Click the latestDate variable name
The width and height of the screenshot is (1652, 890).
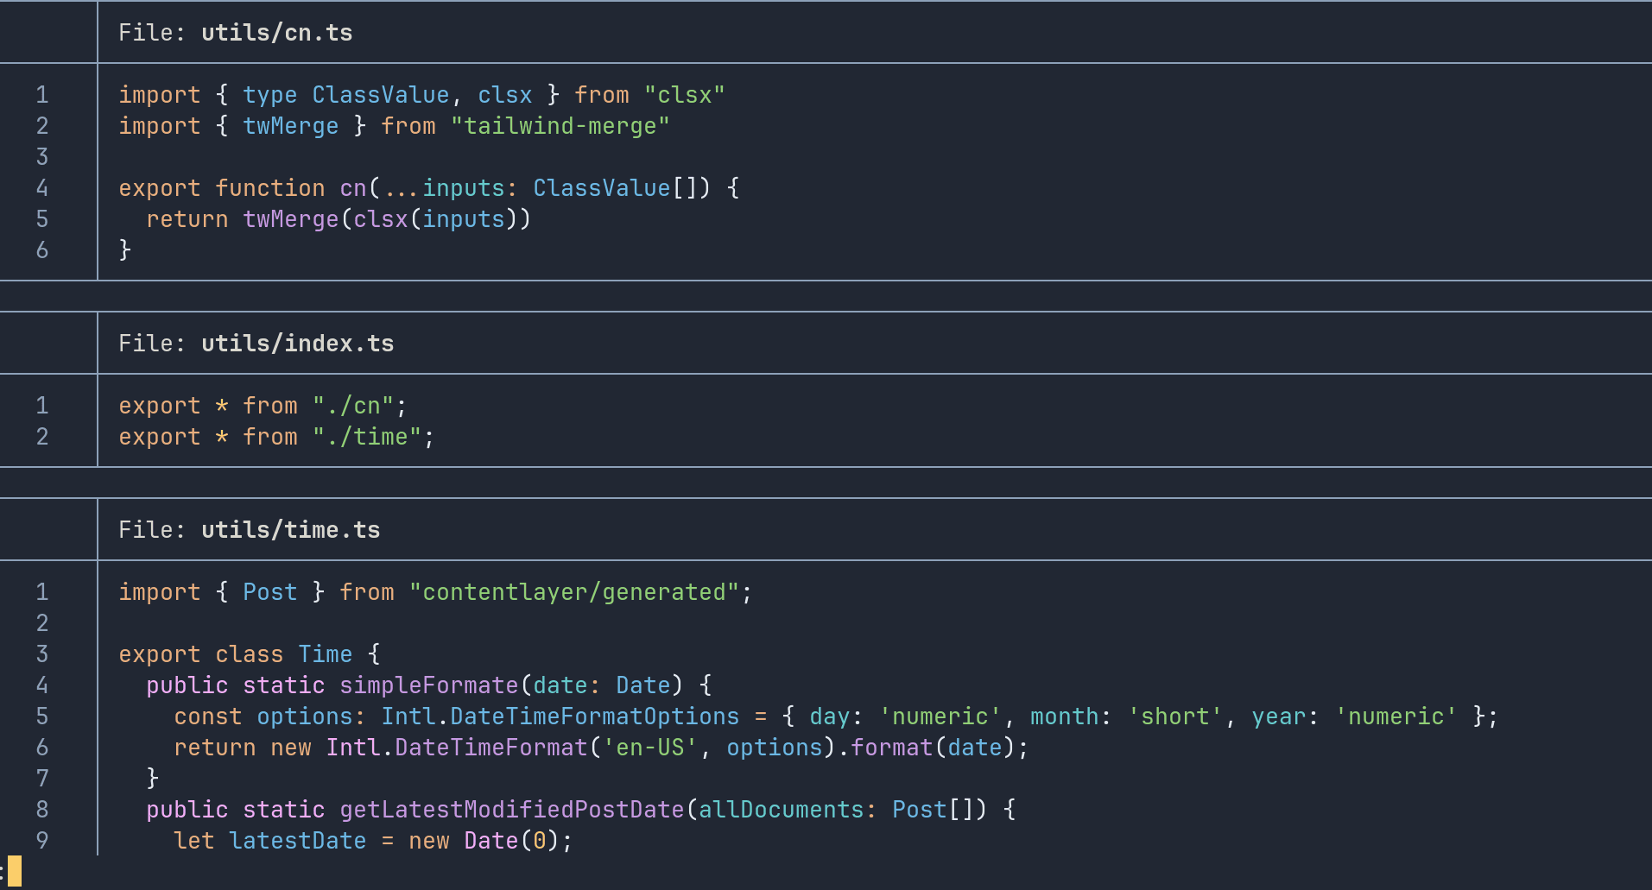point(297,841)
